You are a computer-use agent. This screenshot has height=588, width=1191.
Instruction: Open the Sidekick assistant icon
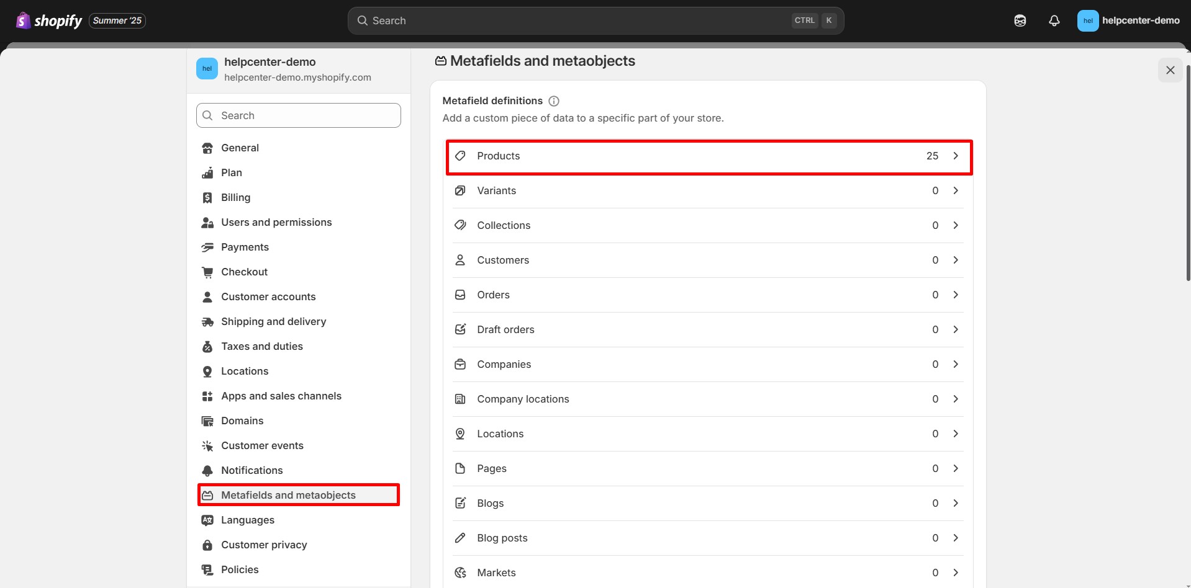tap(1020, 20)
